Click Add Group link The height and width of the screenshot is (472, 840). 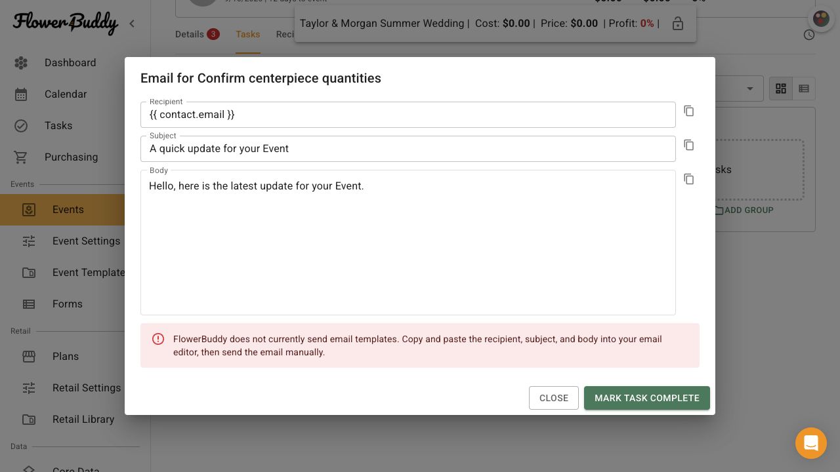point(744,210)
